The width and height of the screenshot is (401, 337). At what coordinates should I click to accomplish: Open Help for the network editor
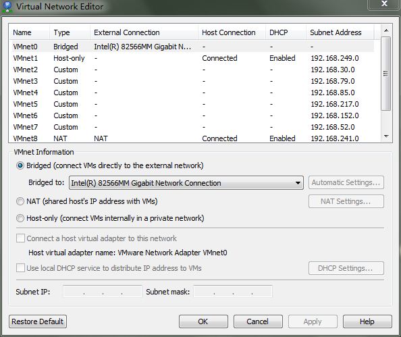click(x=367, y=321)
